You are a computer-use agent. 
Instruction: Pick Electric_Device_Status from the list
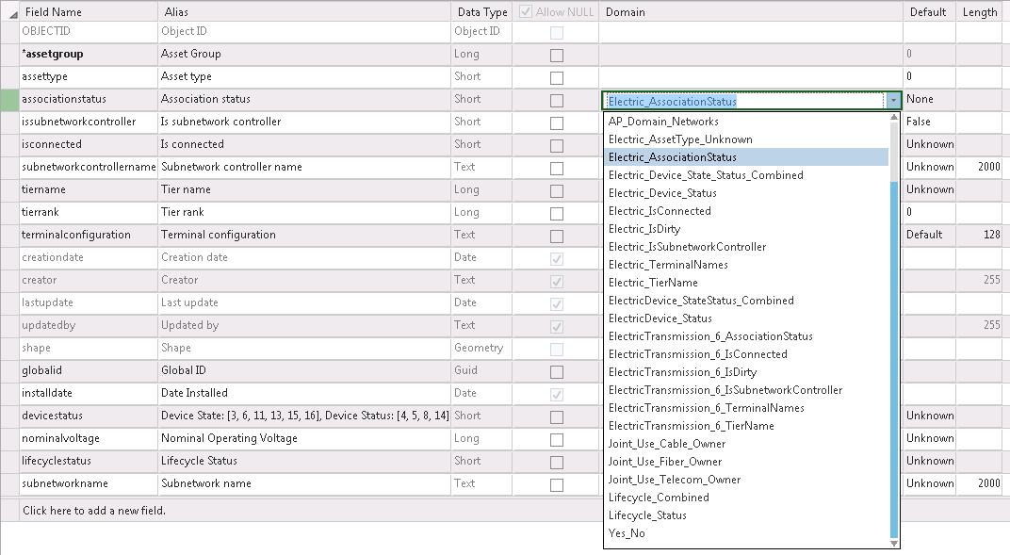(746, 193)
